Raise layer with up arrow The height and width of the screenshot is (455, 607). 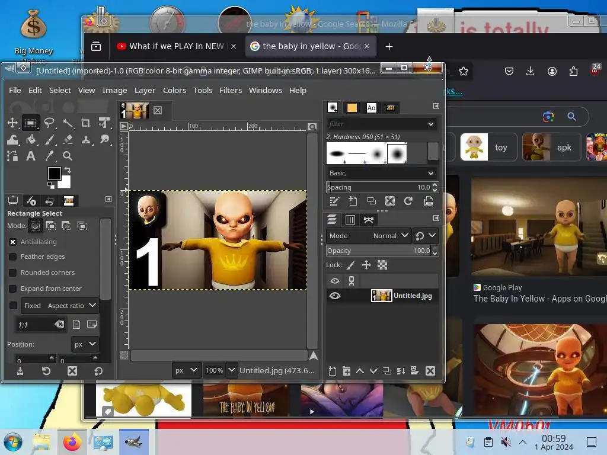360,371
